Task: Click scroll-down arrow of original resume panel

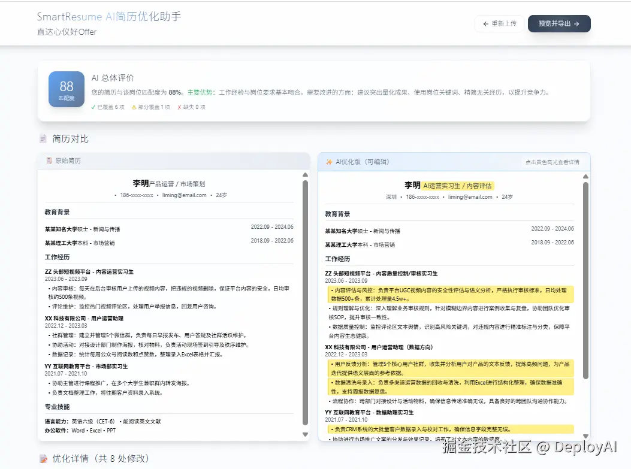Action: point(305,434)
